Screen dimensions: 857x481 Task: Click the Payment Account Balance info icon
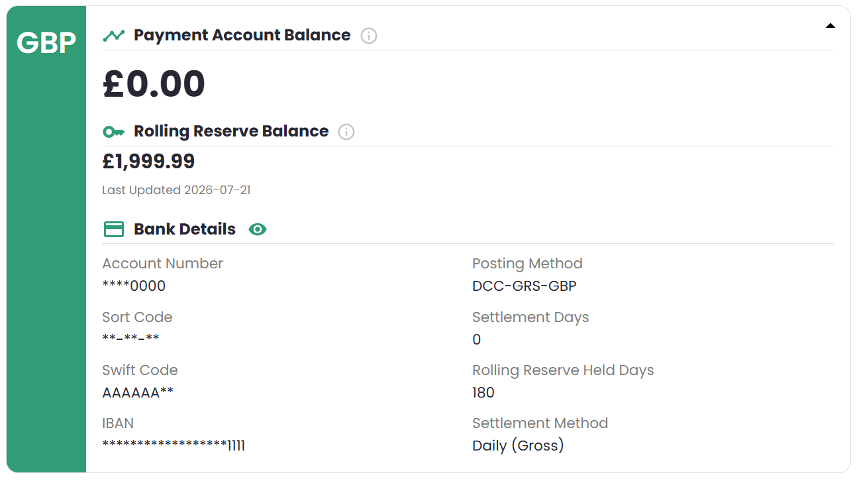(x=369, y=36)
